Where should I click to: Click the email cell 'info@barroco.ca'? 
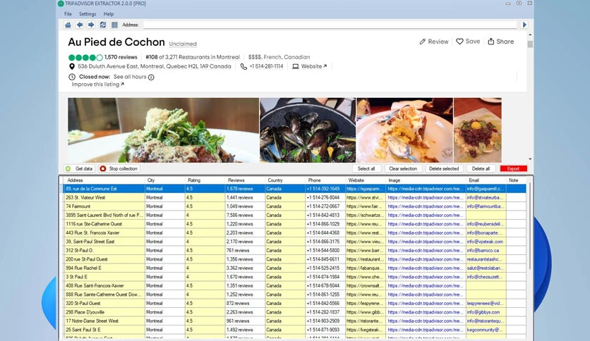coord(486,251)
